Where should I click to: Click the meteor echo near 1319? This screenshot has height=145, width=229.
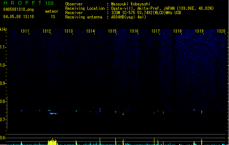coord(202,112)
